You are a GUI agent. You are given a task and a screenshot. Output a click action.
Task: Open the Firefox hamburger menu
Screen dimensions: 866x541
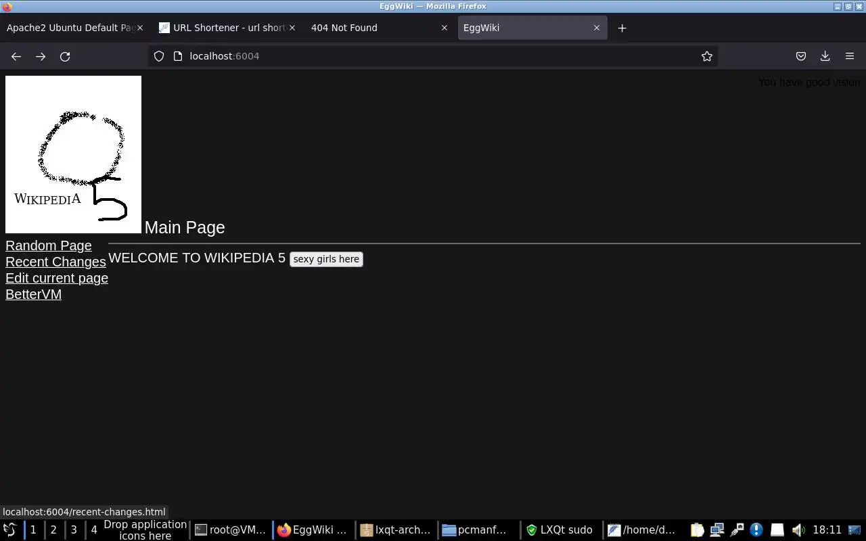click(x=850, y=56)
